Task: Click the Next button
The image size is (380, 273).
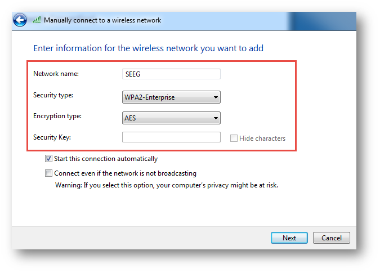Action: pyautogui.click(x=289, y=238)
